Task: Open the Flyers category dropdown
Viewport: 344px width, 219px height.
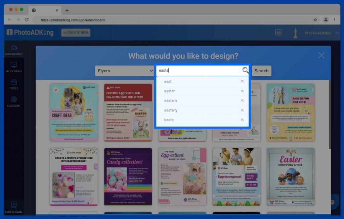Action: coord(124,71)
